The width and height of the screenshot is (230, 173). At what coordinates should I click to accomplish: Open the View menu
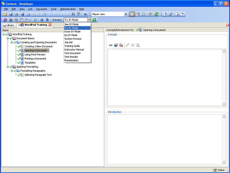(x=22, y=9)
